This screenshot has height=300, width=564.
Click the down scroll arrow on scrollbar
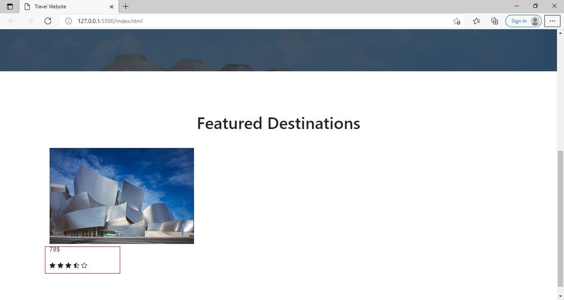[560, 296]
